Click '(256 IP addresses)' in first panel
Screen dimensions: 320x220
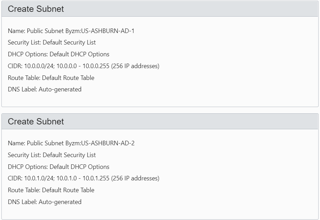[x=135, y=66]
